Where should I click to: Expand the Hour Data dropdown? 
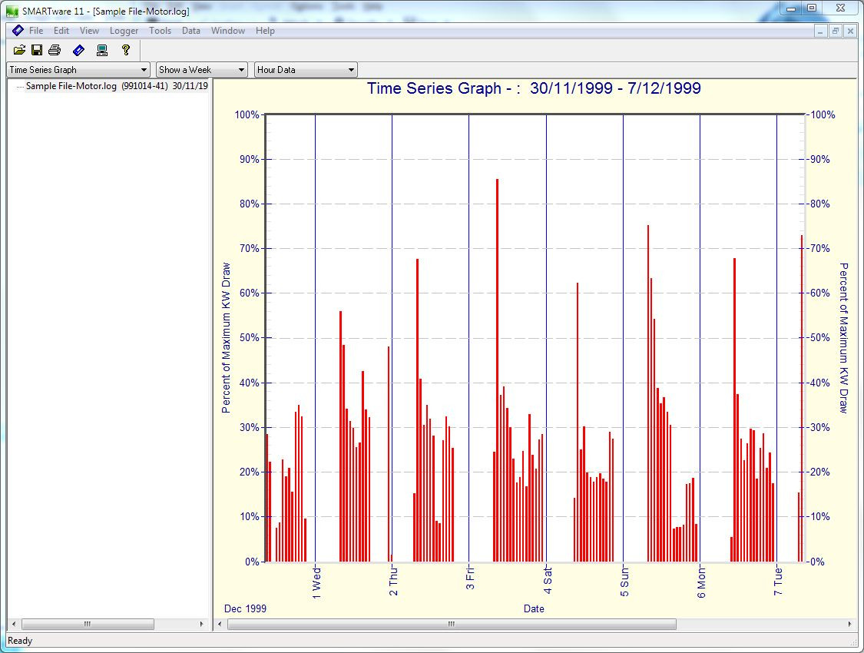coord(351,70)
